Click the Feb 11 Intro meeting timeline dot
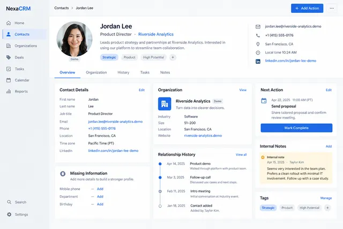Screen dimensions: 343x229 pos(160,191)
